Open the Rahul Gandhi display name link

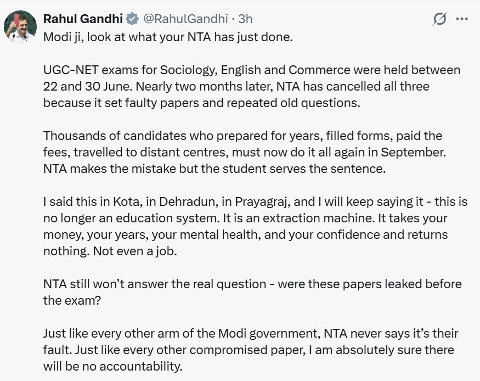83,19
